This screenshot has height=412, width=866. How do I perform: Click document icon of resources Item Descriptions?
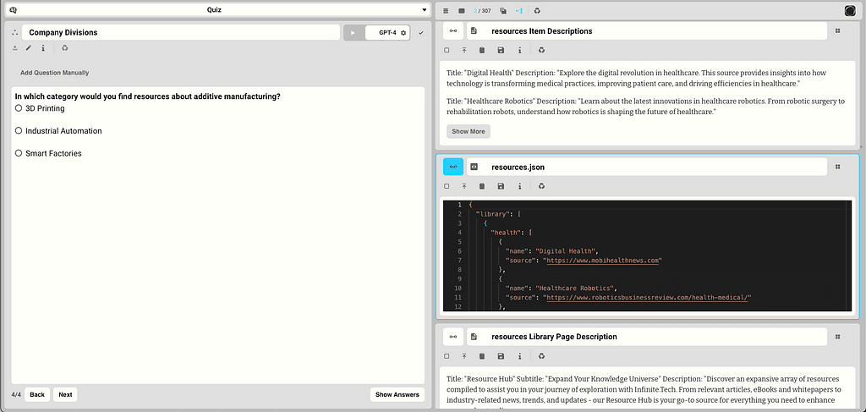(474, 31)
